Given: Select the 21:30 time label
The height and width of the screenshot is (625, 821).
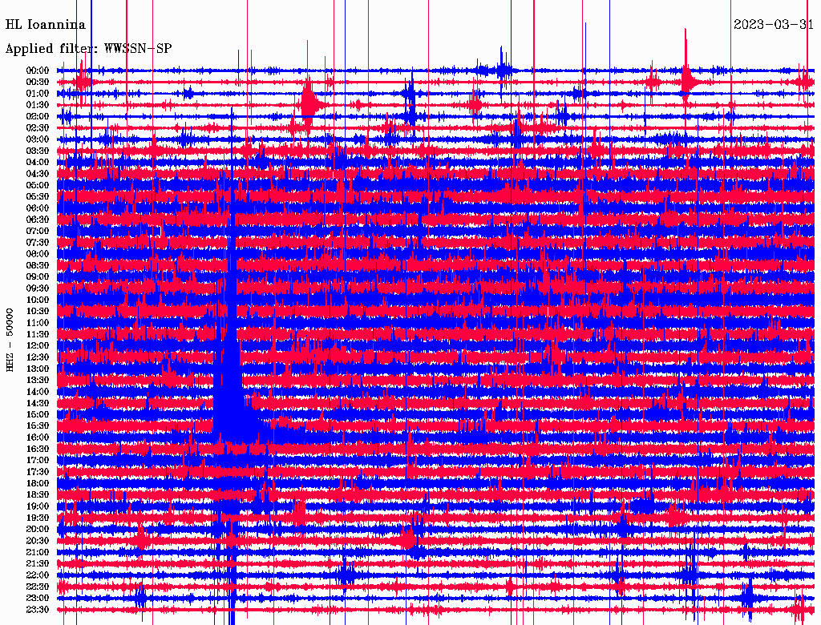Looking at the screenshot, I should (38, 564).
